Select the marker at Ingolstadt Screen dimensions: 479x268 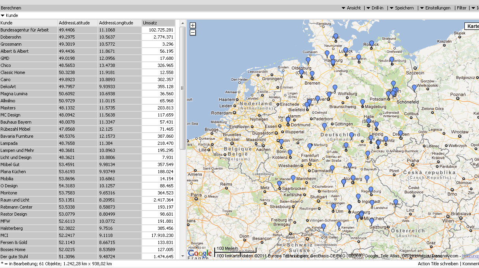click(x=358, y=197)
